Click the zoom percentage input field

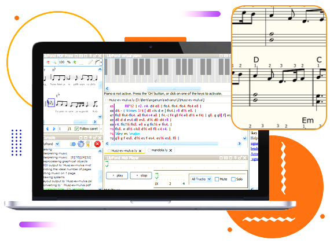[x=63, y=62]
